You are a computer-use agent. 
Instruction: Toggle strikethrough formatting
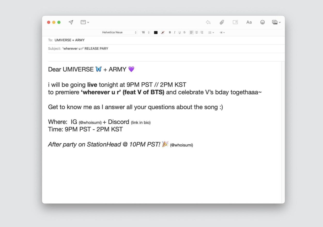[184, 33]
